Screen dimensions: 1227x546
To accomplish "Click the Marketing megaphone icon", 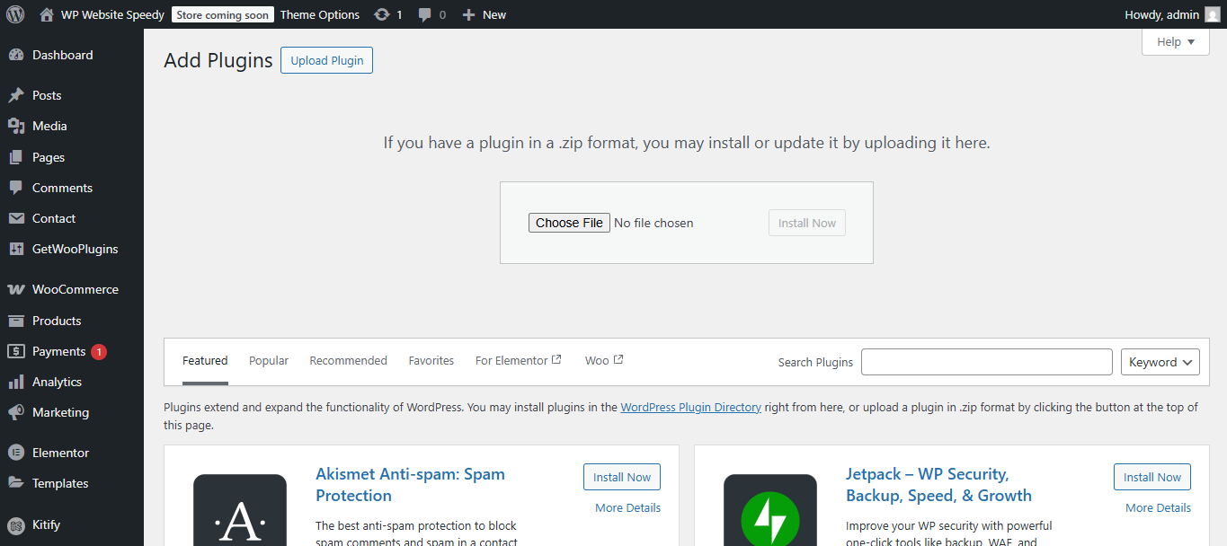I will pyautogui.click(x=16, y=412).
